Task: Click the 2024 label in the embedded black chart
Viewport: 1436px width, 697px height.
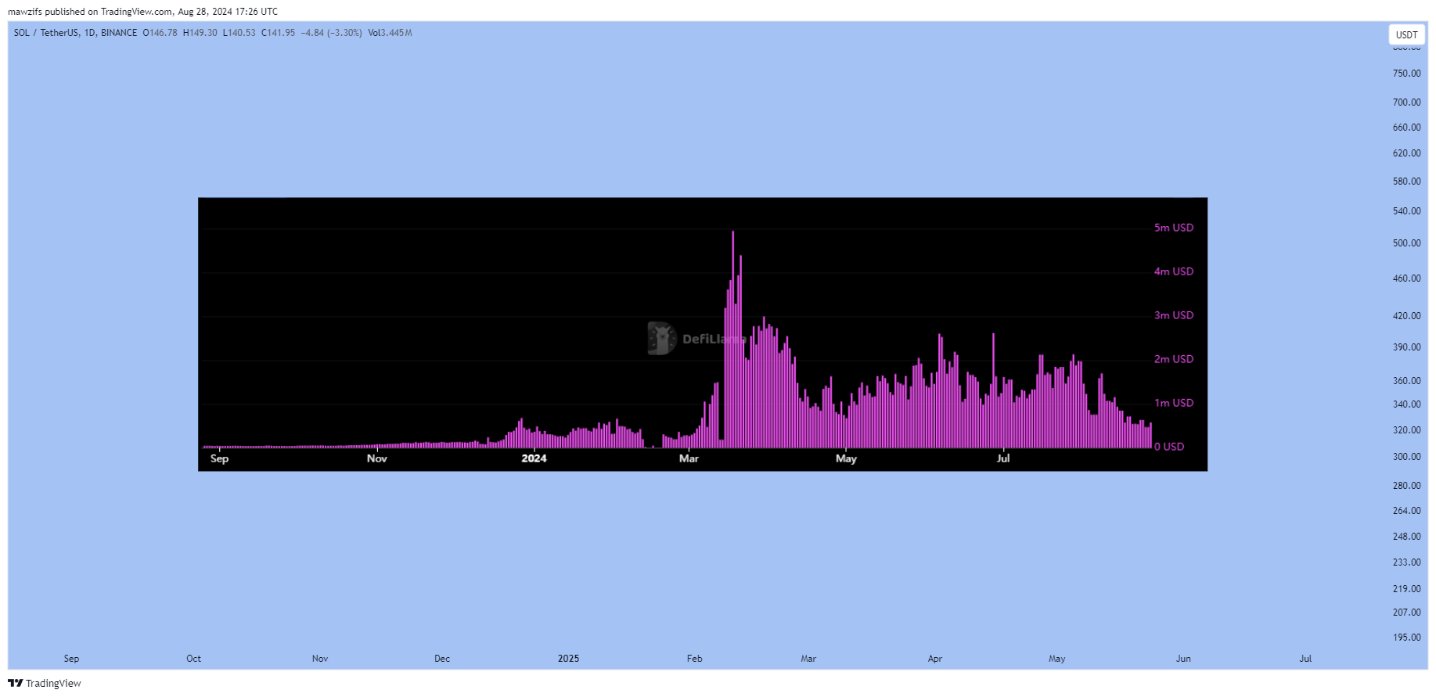Action: point(534,458)
